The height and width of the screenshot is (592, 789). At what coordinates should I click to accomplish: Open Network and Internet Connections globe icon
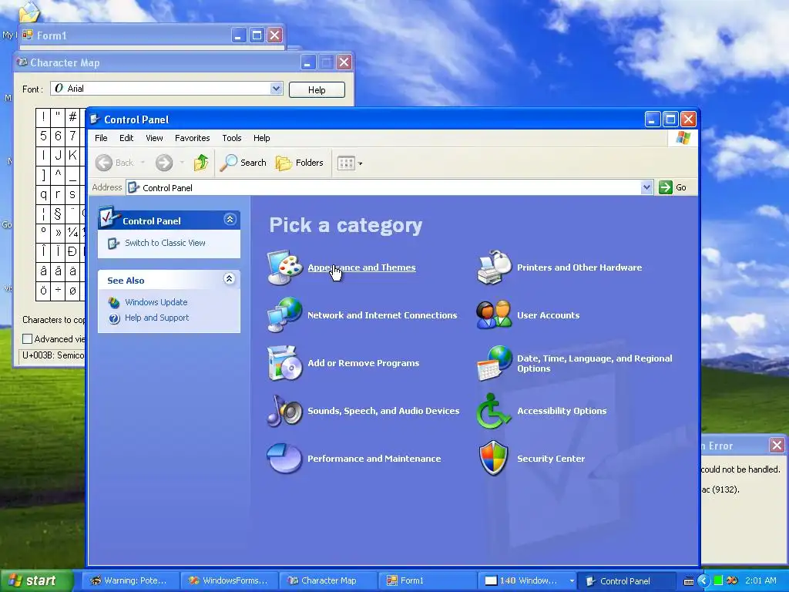[285, 315]
